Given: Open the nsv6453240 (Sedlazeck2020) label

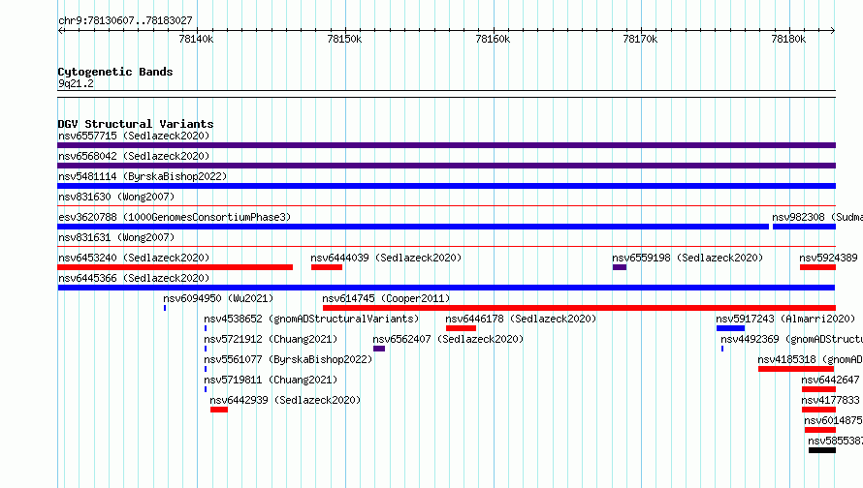Looking at the screenshot, I should tap(134, 258).
